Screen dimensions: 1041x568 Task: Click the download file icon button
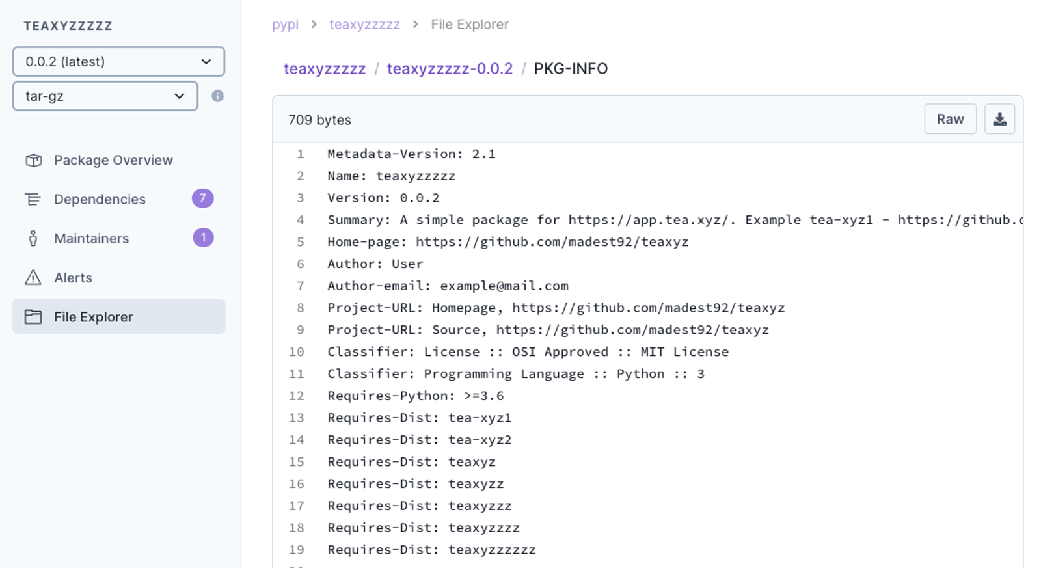click(x=999, y=119)
